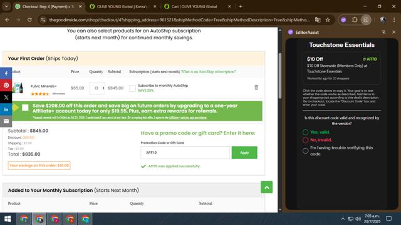Viewport: 401px width, 225px height.
Task: Click the star rating of Fulvic Minerals+
Action: [40, 94]
